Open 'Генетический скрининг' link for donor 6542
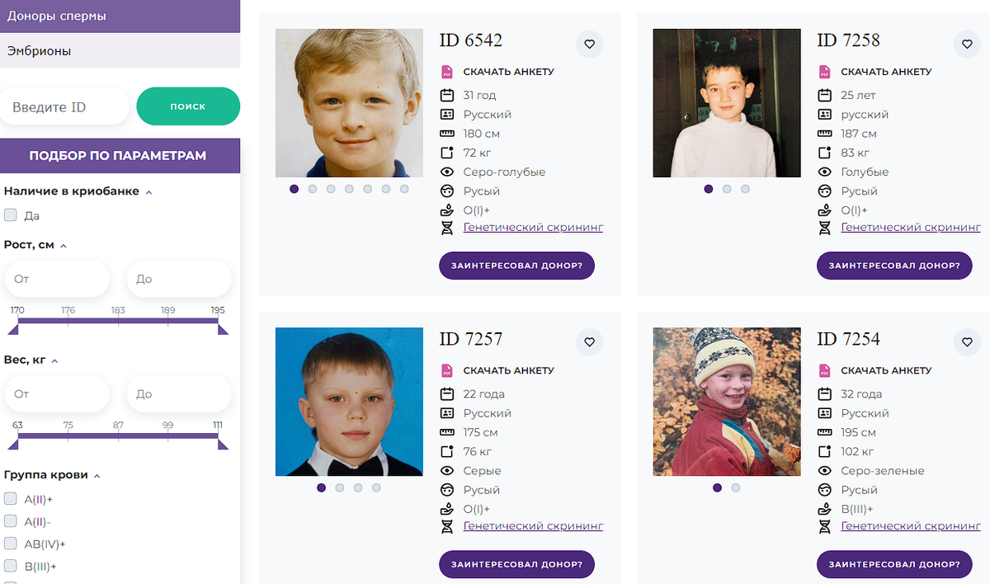 [533, 227]
